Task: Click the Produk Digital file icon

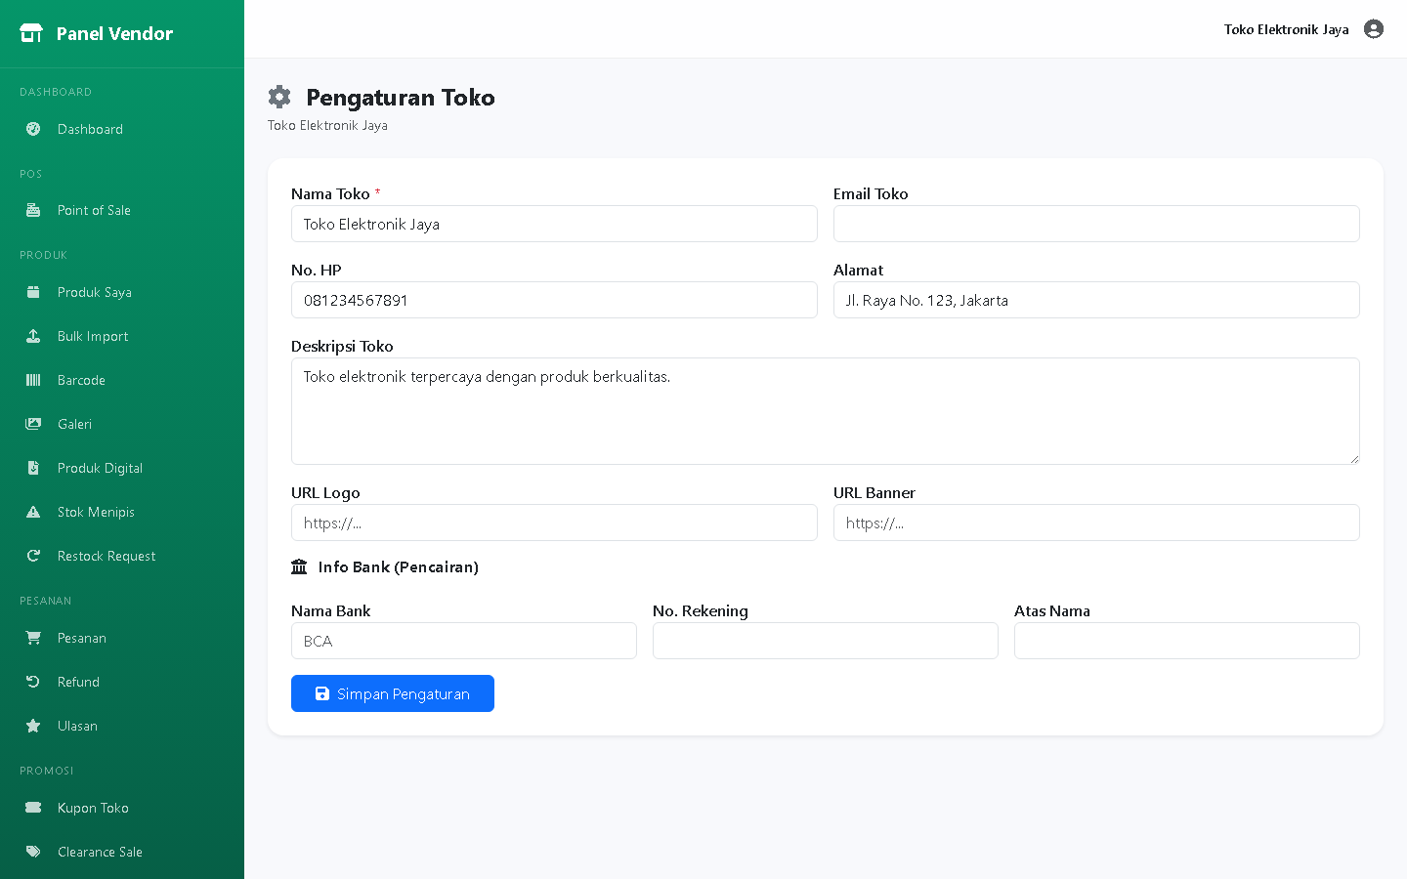Action: pos(33,468)
